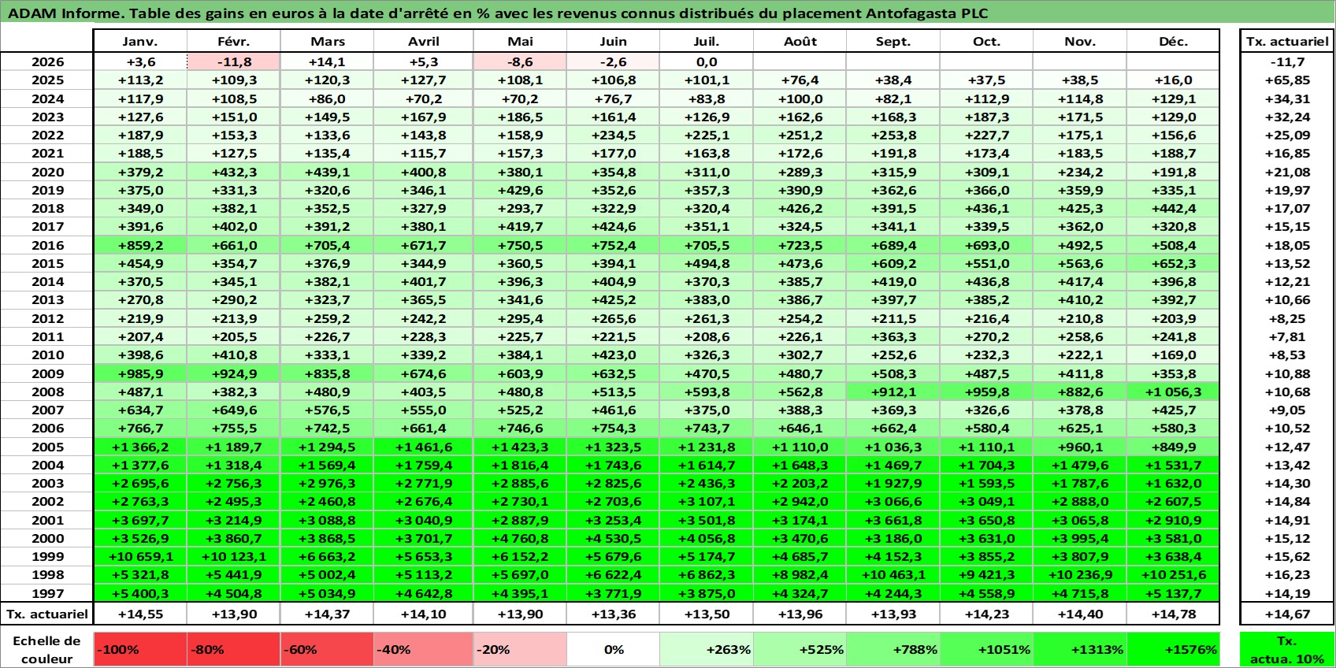
Task: Click the green 'Tx. actua. 10%' legend box
Action: 1287,649
